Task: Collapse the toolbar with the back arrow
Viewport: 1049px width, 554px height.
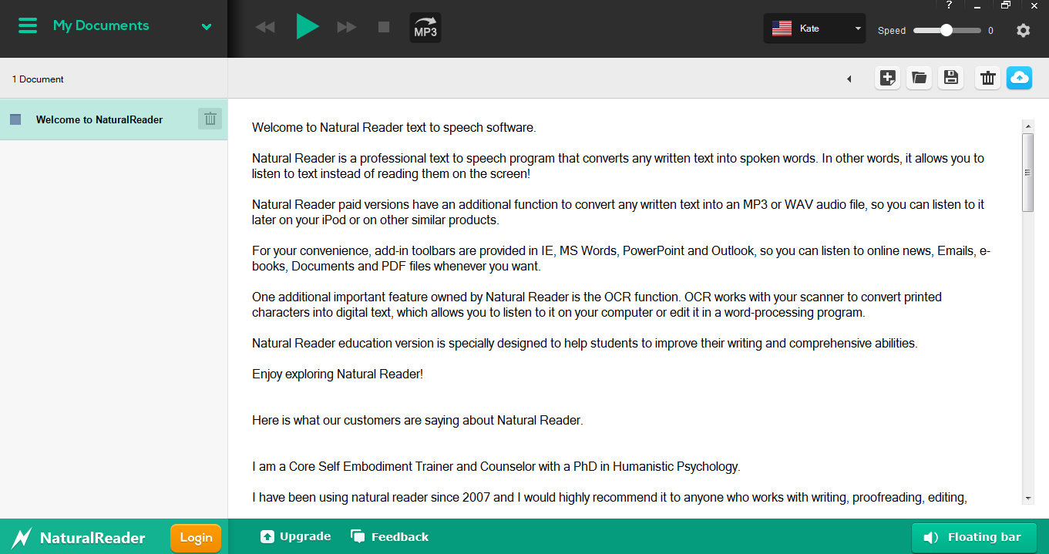Action: pyautogui.click(x=849, y=79)
